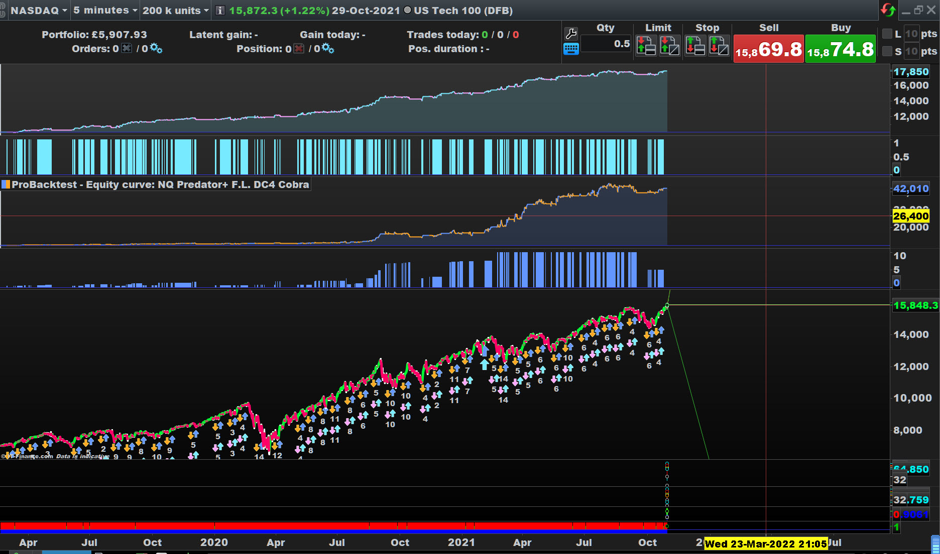Cancel orders with the Orders X icon

(127, 49)
